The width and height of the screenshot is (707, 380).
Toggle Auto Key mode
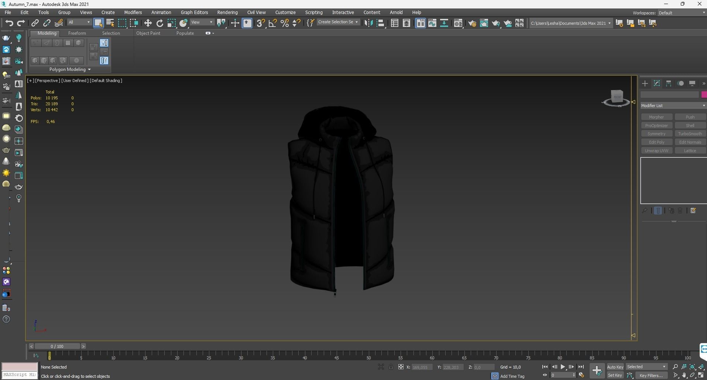click(x=615, y=367)
